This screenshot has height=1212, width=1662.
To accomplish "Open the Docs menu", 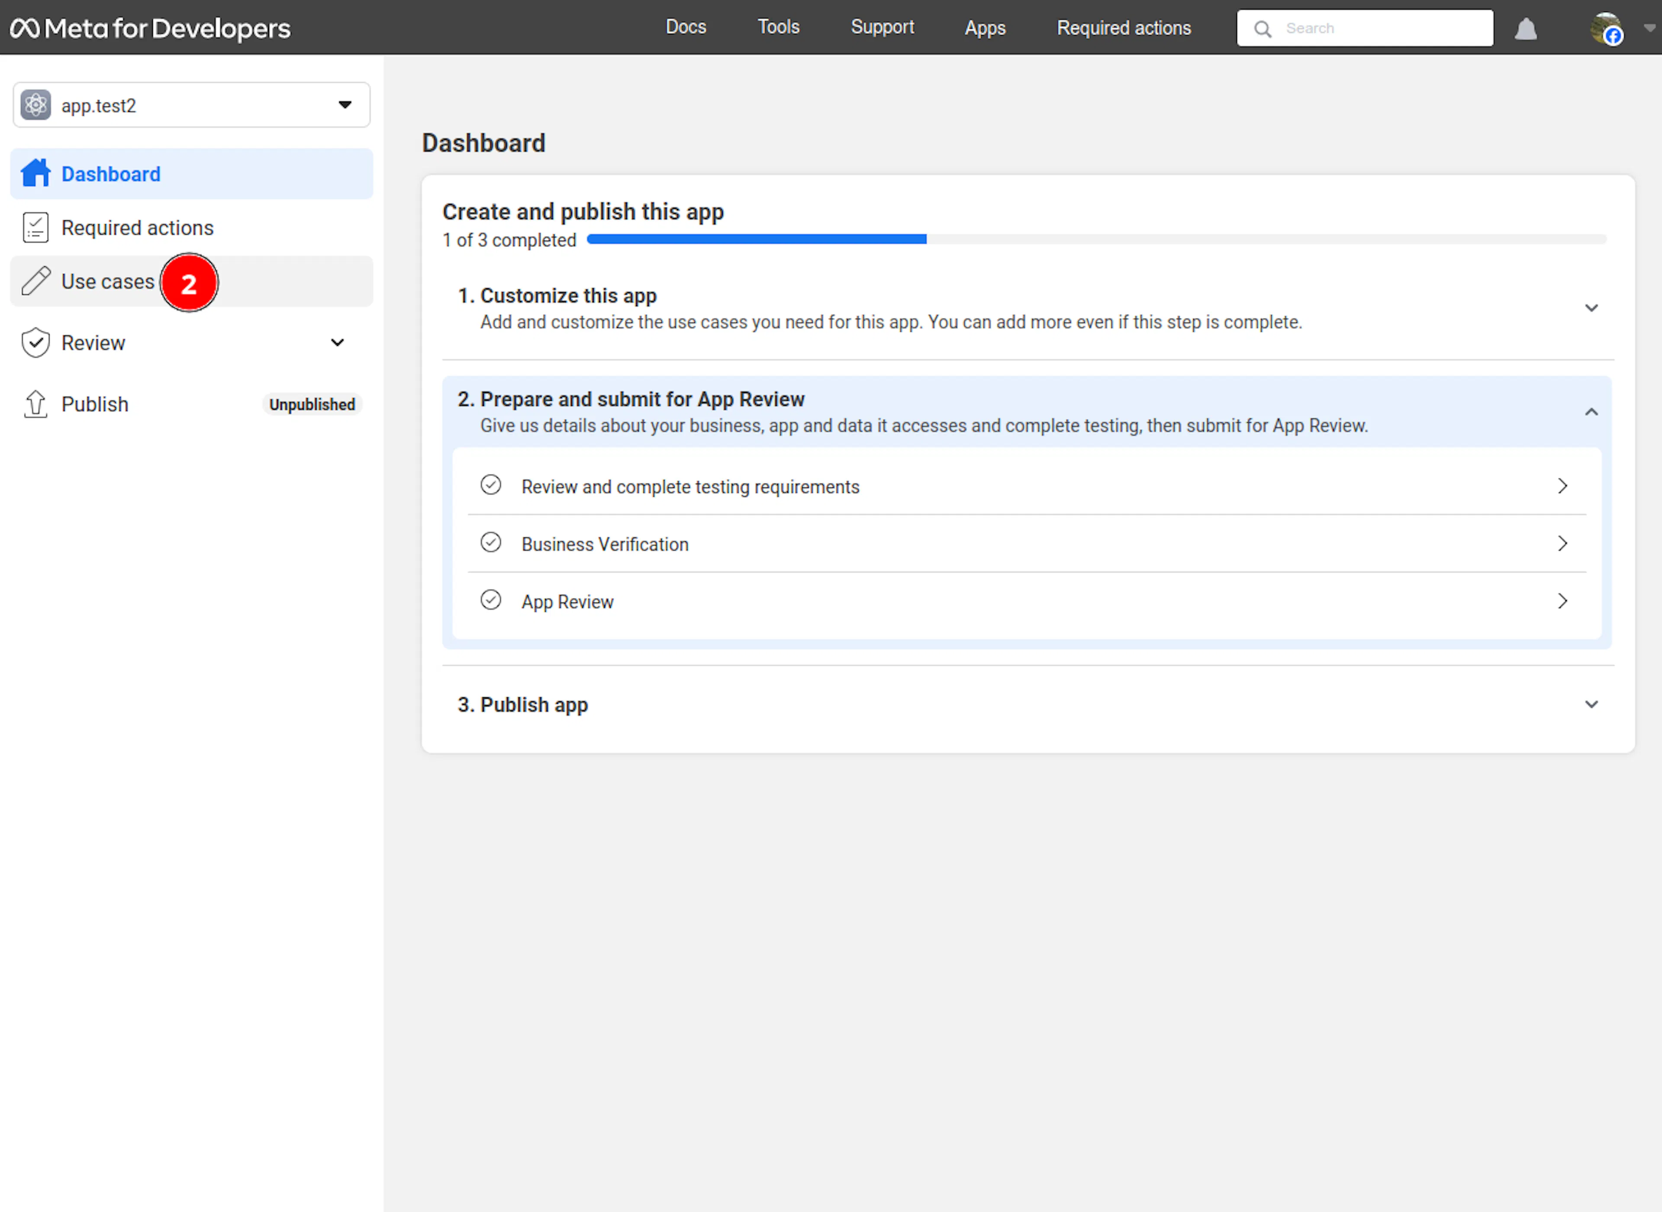I will (x=686, y=27).
